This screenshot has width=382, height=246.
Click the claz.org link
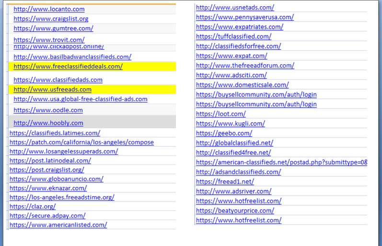tap(33, 207)
